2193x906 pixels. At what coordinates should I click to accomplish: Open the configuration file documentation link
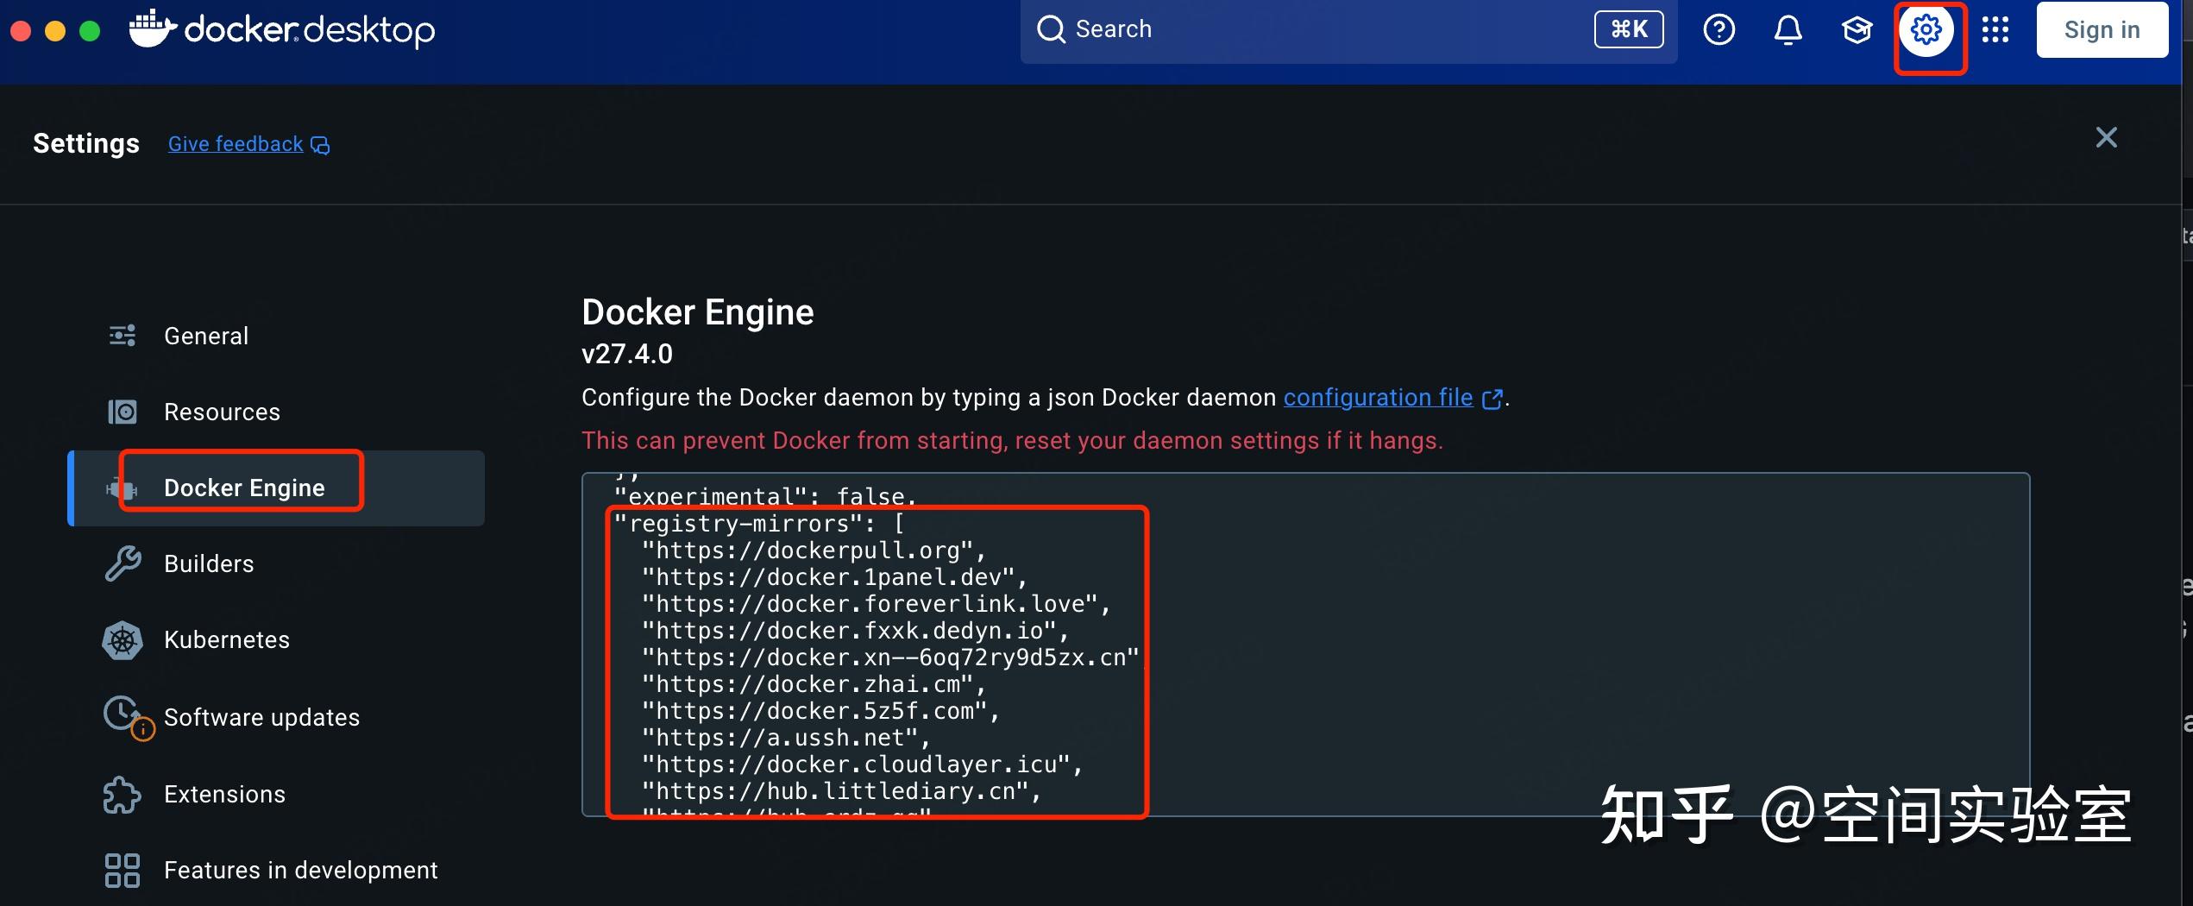point(1378,398)
